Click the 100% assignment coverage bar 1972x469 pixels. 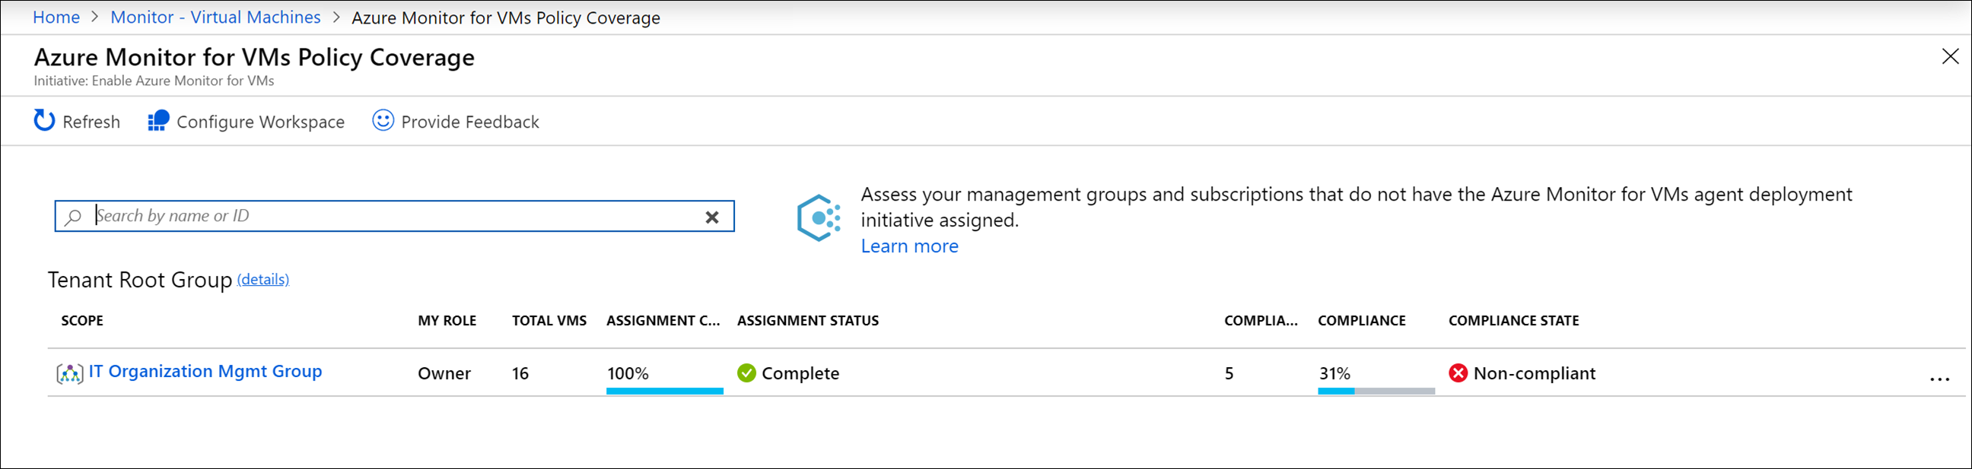pos(664,390)
